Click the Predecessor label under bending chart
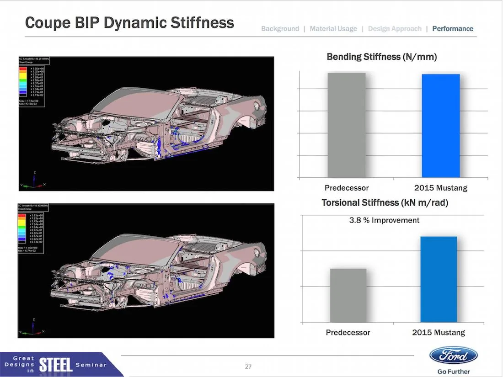 tap(347, 188)
